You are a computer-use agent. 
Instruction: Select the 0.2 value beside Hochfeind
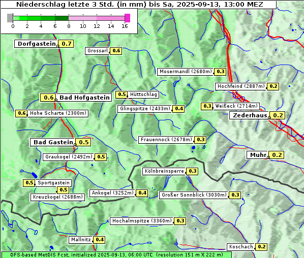pyautogui.click(x=273, y=86)
